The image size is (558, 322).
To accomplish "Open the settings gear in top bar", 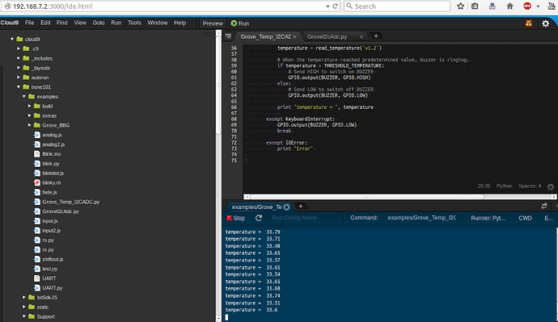I will [545, 23].
